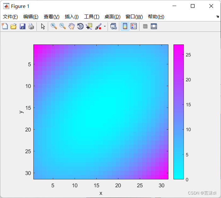Open the 工具(T) menu
The height and width of the screenshot is (198, 221).
click(x=92, y=17)
